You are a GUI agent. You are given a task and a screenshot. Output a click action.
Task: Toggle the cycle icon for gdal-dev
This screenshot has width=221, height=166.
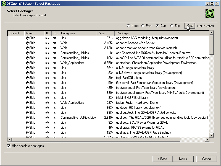coord(27,118)
